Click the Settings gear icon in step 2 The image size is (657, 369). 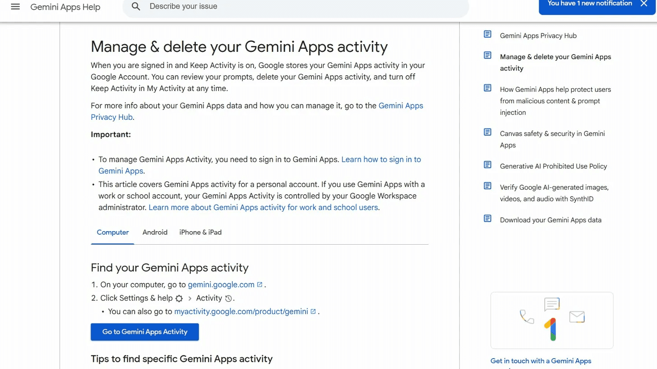click(x=179, y=298)
